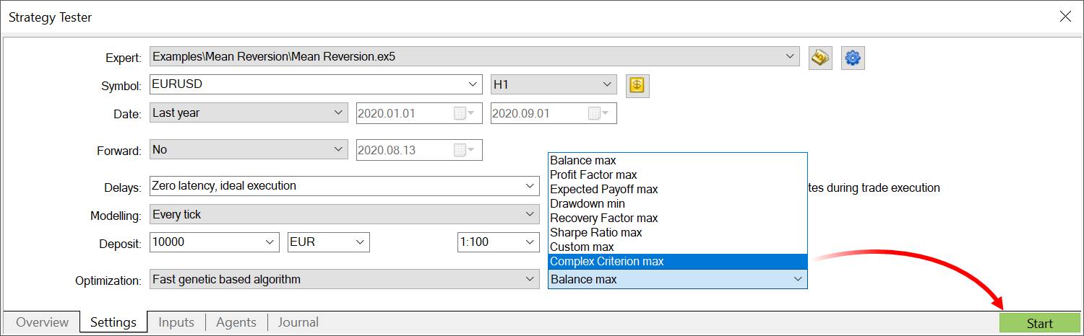
Task: Open the Journal tab
Action: pos(298,322)
